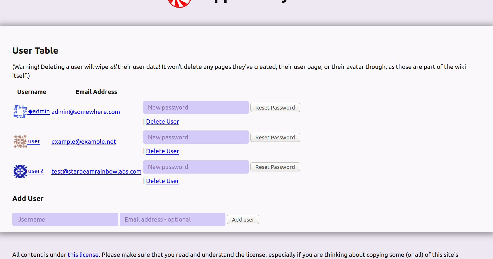Focus the New password field for user
Image resolution: width=493 pixels, height=259 pixels.
[196, 137]
